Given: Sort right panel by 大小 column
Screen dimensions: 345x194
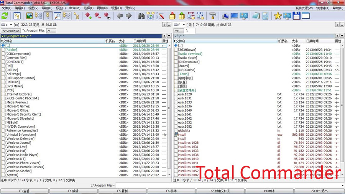Looking at the screenshot, I should pos(295,41).
